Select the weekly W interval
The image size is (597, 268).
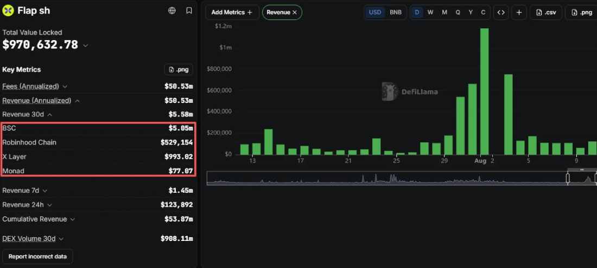coord(430,12)
